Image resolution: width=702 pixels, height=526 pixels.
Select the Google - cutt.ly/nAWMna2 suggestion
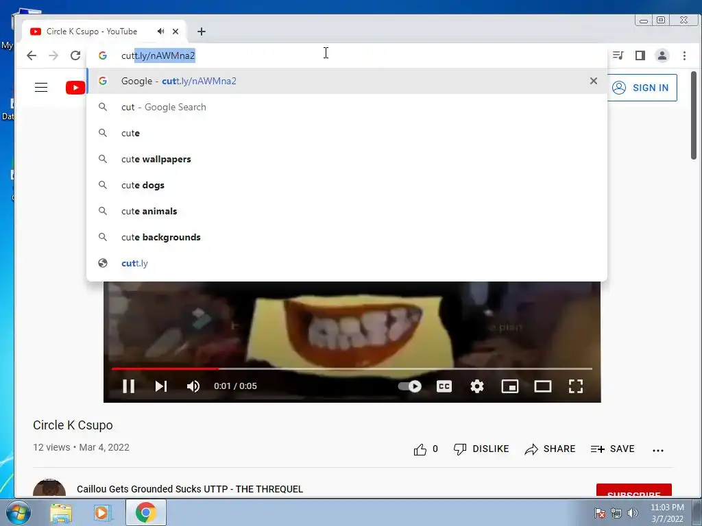tap(347, 81)
